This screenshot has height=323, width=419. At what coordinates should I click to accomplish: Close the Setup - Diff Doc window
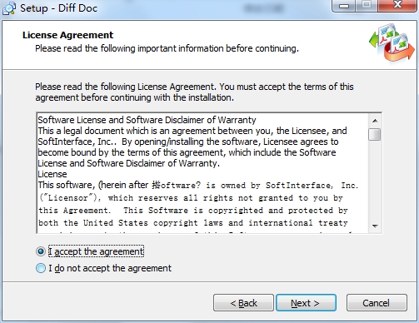click(397, 6)
